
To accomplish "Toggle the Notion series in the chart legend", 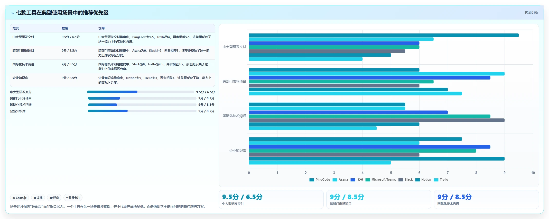I will [423, 180].
